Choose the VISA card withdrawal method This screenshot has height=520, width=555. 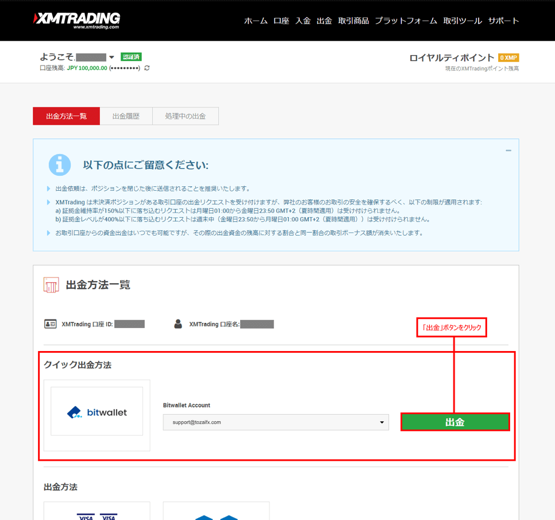click(97, 513)
